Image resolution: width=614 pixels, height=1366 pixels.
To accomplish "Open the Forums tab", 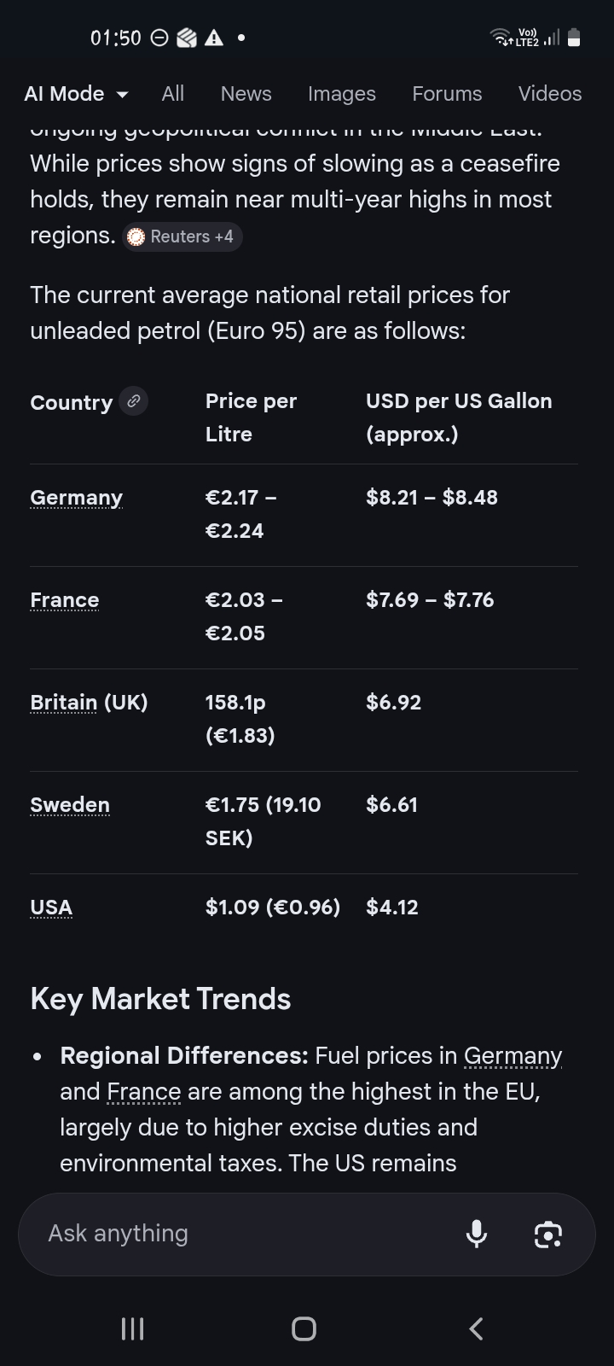I will pos(447,94).
